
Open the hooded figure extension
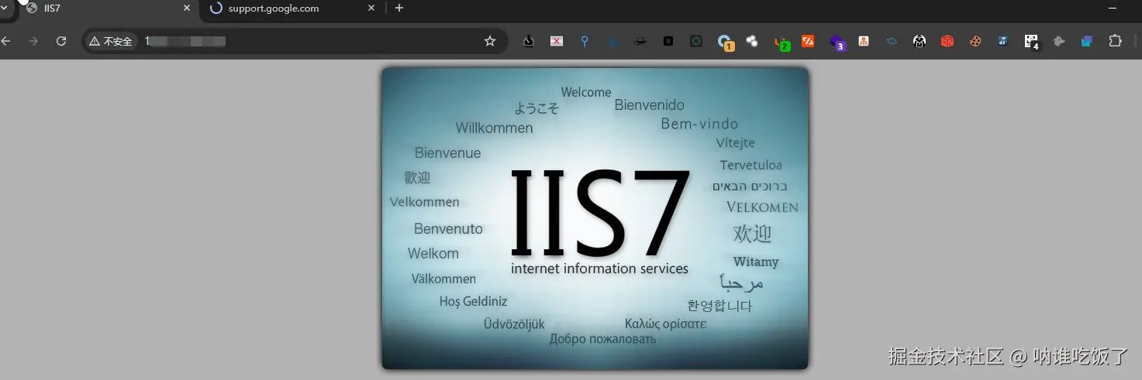point(919,41)
